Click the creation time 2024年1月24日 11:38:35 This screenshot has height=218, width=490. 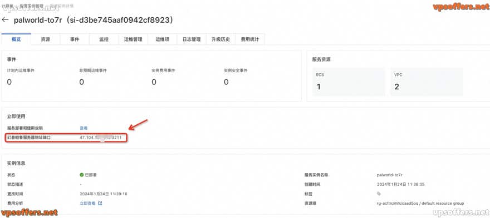click(401, 184)
